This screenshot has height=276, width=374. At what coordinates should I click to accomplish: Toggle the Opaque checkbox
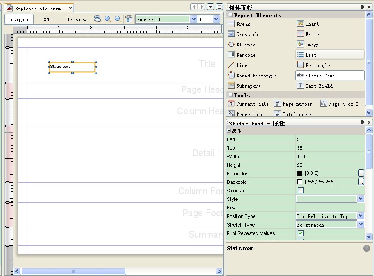(x=300, y=191)
